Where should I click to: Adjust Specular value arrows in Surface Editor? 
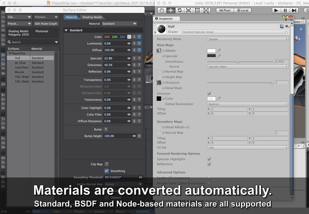(x=129, y=58)
